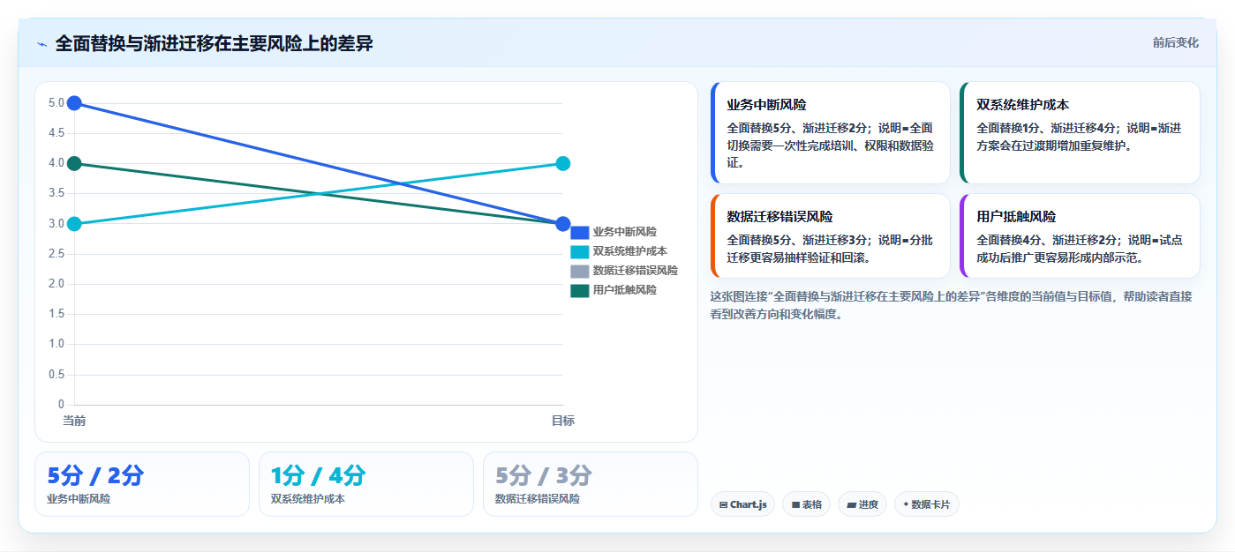Image resolution: width=1235 pixels, height=552 pixels.
Task: Click the Chart.js tag
Action: pos(742,504)
